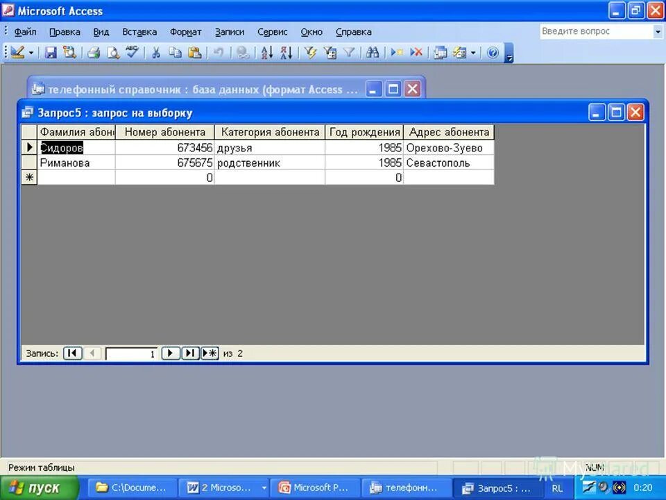Select the Категория абонента column header

(270, 132)
